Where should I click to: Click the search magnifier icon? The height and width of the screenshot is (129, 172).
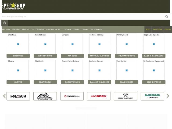point(167,16)
